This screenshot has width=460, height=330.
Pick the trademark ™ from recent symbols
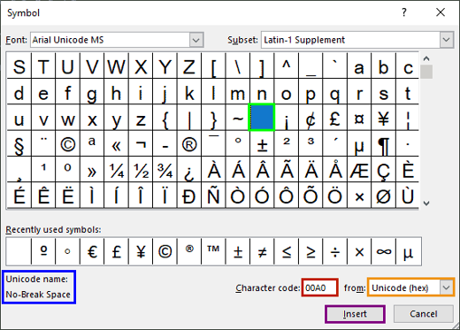pos(213,251)
